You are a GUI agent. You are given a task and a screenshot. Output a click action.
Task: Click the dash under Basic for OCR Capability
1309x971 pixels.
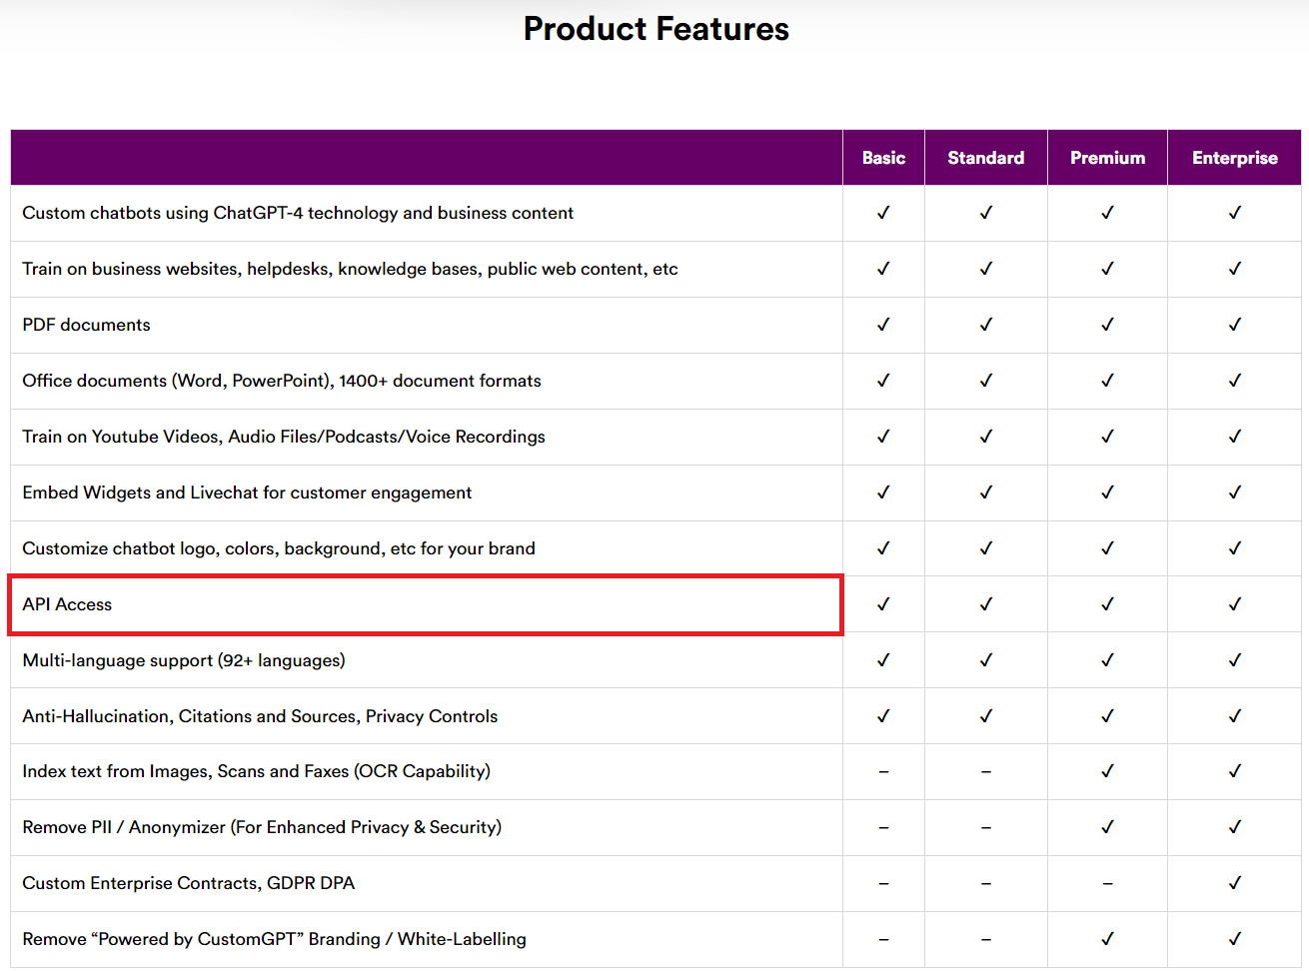(x=883, y=771)
